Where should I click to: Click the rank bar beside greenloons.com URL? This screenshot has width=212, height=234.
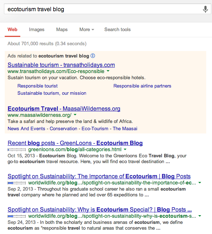tap(17, 149)
